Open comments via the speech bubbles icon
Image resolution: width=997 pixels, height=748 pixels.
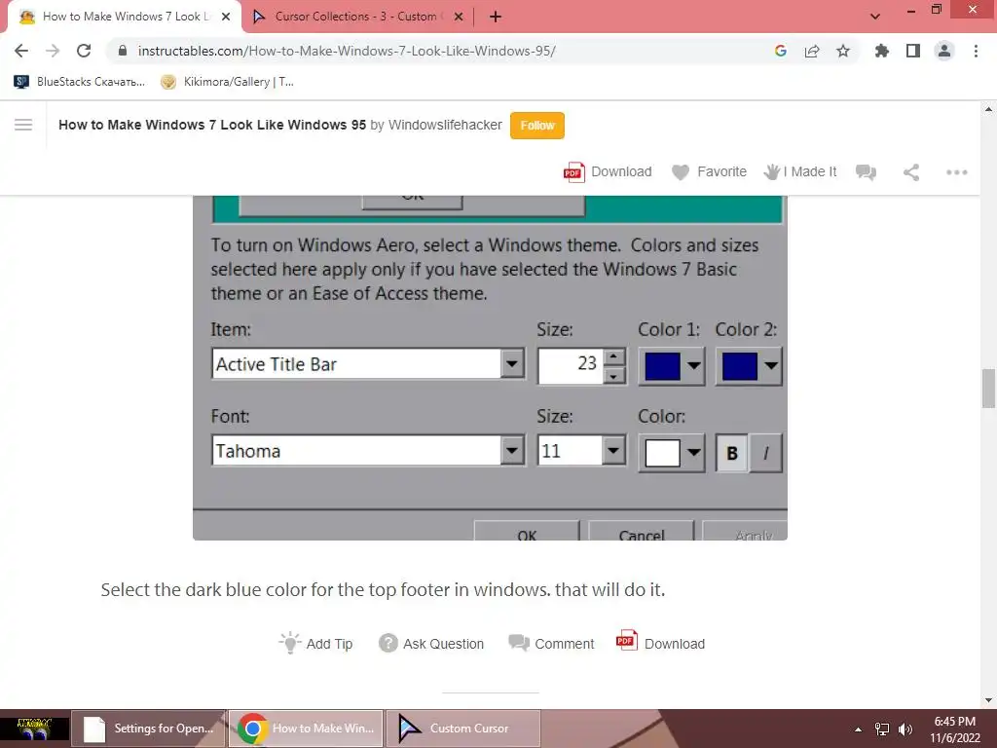click(866, 172)
